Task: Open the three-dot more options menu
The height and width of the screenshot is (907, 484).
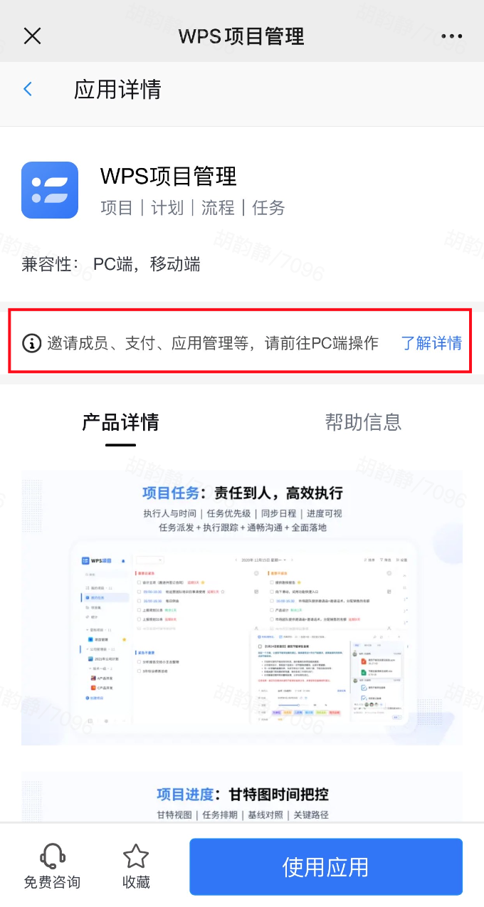Action: pos(452,36)
